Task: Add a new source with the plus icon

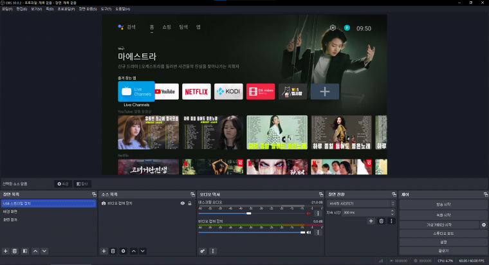Action: coord(104,251)
